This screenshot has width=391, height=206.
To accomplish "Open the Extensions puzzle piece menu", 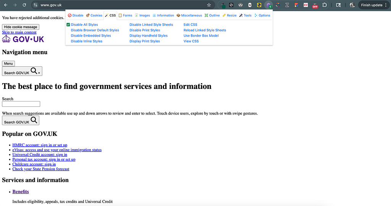I will [325, 5].
